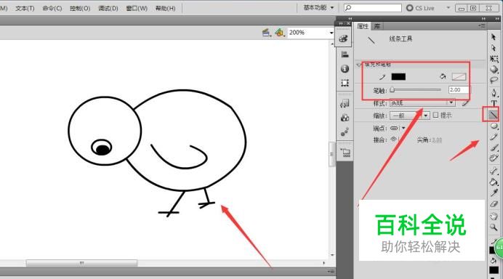Screen dimensions: 503x279
Task: Select the Selection arrow tool
Action: tap(494, 37)
